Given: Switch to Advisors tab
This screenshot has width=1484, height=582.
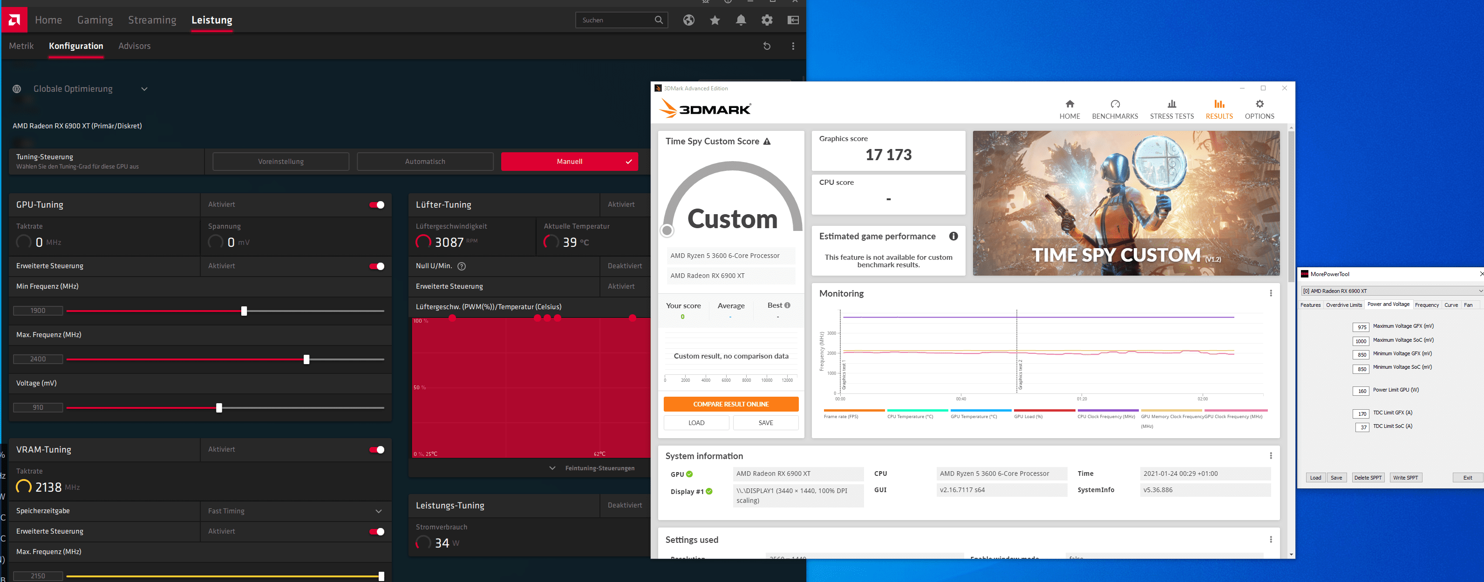Looking at the screenshot, I should click(x=134, y=46).
